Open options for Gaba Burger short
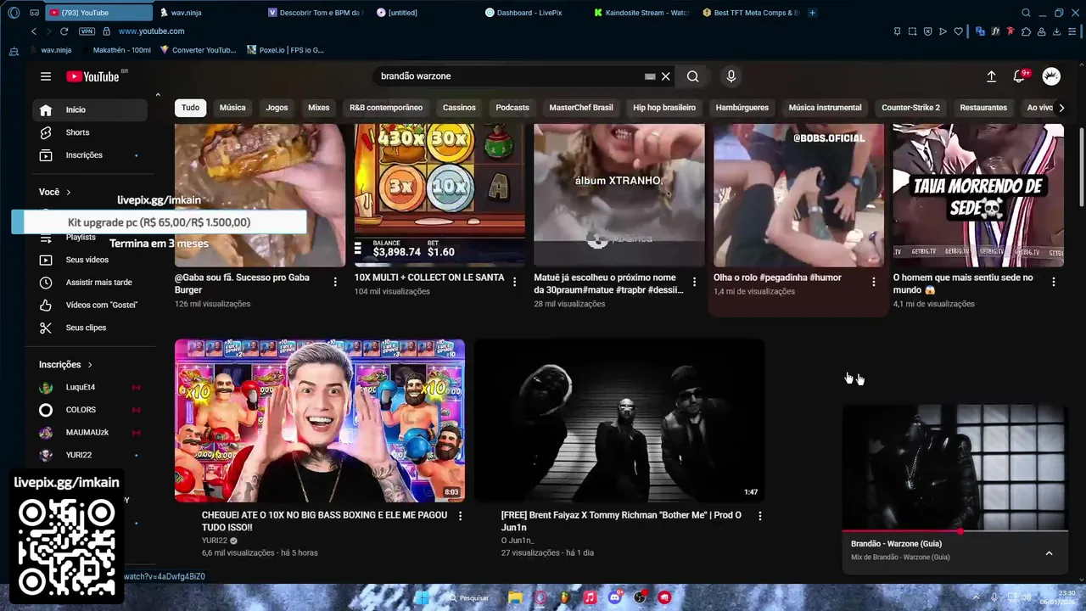 point(335,282)
